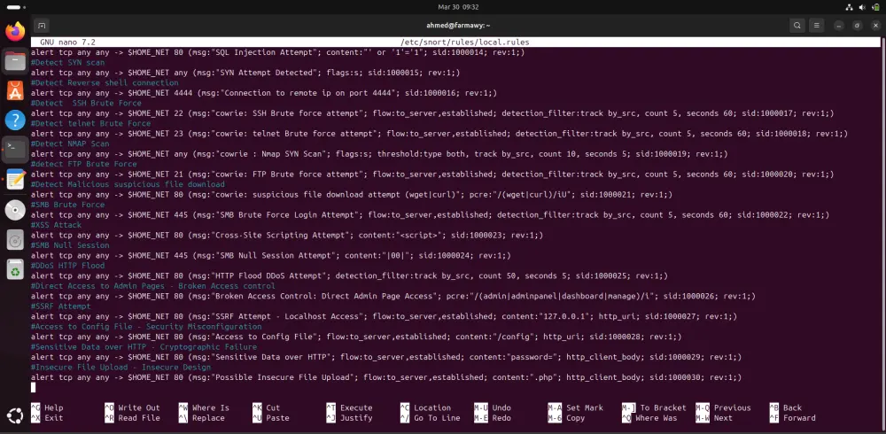Open the removable drive dock icon
The width and height of the screenshot is (886, 434).
[x=15, y=240]
